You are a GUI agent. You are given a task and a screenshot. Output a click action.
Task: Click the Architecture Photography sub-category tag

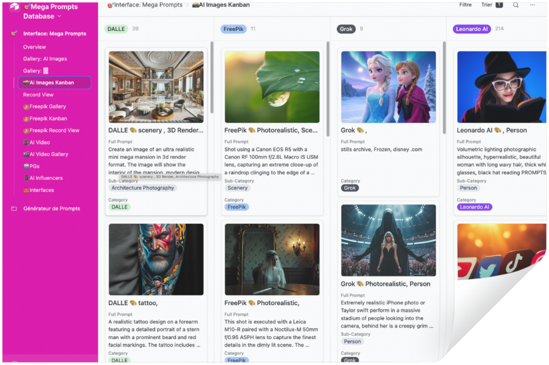(x=142, y=188)
